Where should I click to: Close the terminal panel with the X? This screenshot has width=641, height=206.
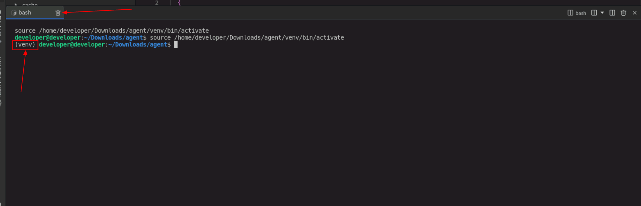(x=635, y=13)
